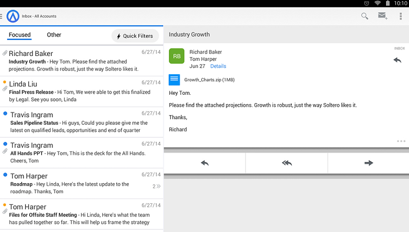
Task: Expand the message ellipsis dots
Action: [401, 141]
